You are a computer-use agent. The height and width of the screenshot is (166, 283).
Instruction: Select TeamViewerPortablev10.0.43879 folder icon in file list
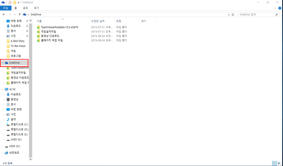pyautogui.click(x=38, y=27)
